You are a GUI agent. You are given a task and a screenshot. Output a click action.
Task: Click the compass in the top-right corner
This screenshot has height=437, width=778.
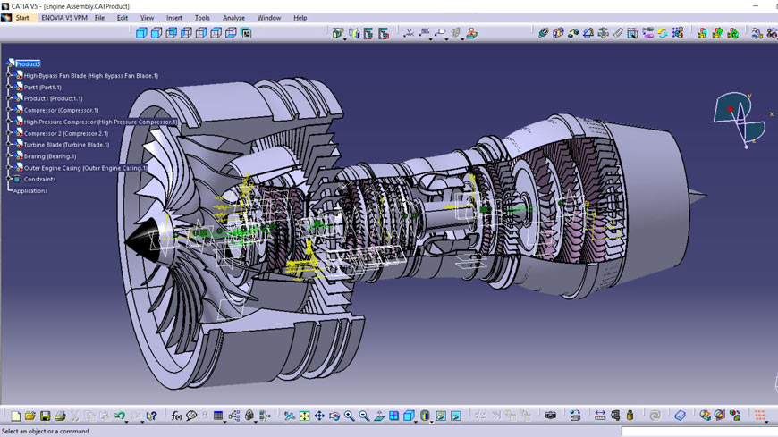tap(739, 118)
